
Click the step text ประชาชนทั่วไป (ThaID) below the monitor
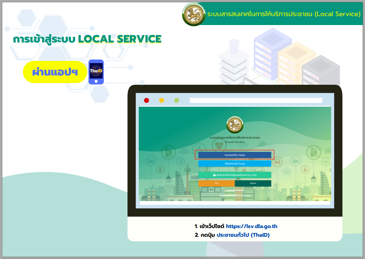point(243,235)
